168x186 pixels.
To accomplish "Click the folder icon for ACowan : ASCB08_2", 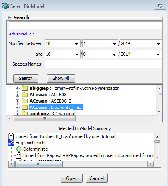I will click(x=25, y=101).
